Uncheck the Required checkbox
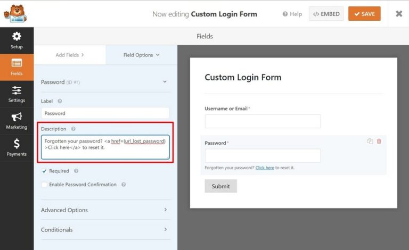 [x=44, y=171]
